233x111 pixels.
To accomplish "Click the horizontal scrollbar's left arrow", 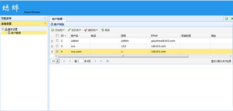I will [x=56, y=56].
